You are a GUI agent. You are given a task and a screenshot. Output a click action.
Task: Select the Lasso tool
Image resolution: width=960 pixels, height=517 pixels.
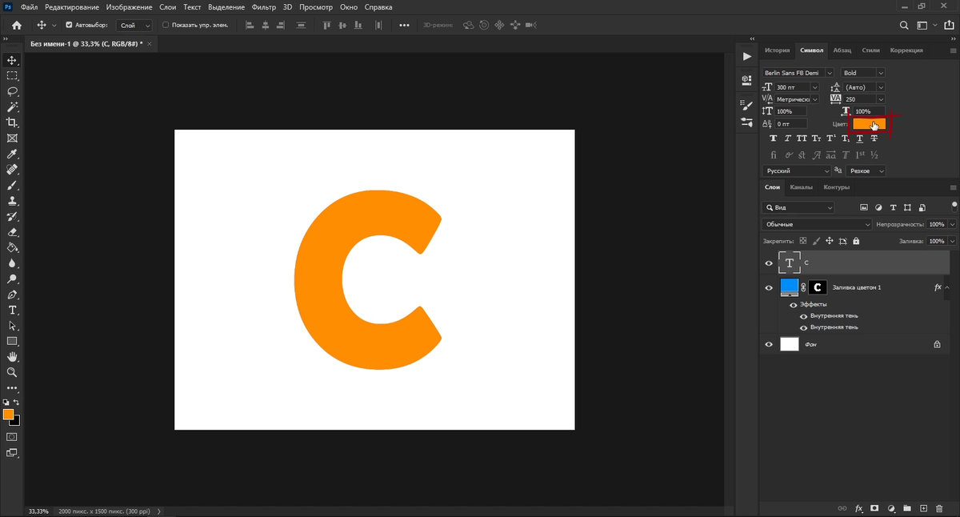(12, 91)
